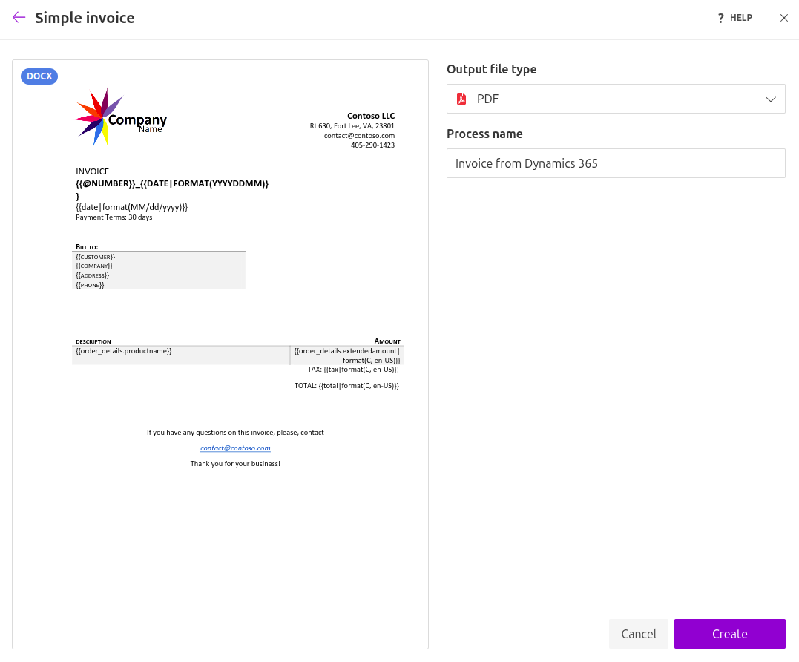Click the order_details.productname table cell
The image size is (799, 662).
coord(124,351)
